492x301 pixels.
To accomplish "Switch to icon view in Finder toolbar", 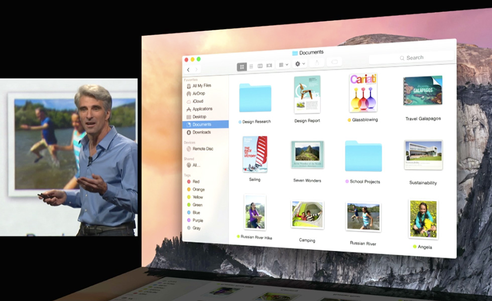I will coord(242,67).
